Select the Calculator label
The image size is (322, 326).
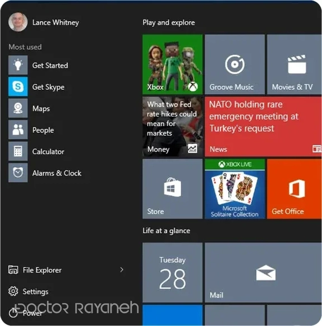pos(48,152)
